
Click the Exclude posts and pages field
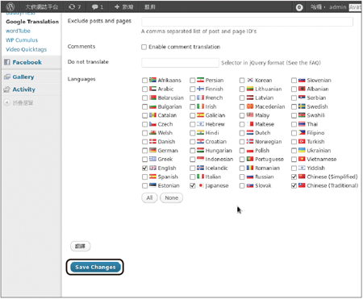247,22
